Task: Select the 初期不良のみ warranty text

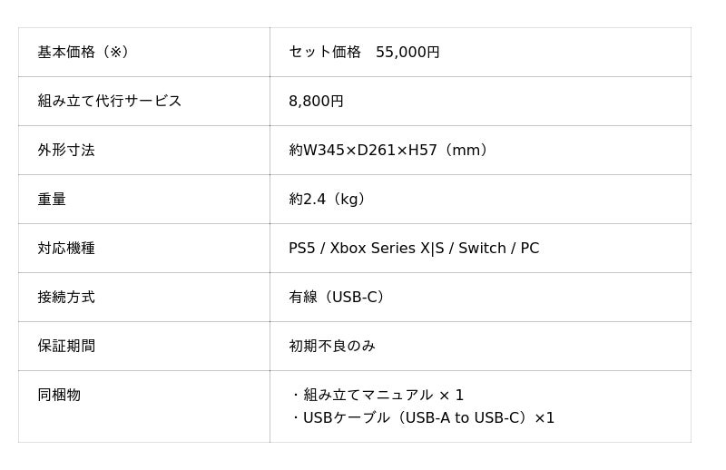Action: (332, 347)
